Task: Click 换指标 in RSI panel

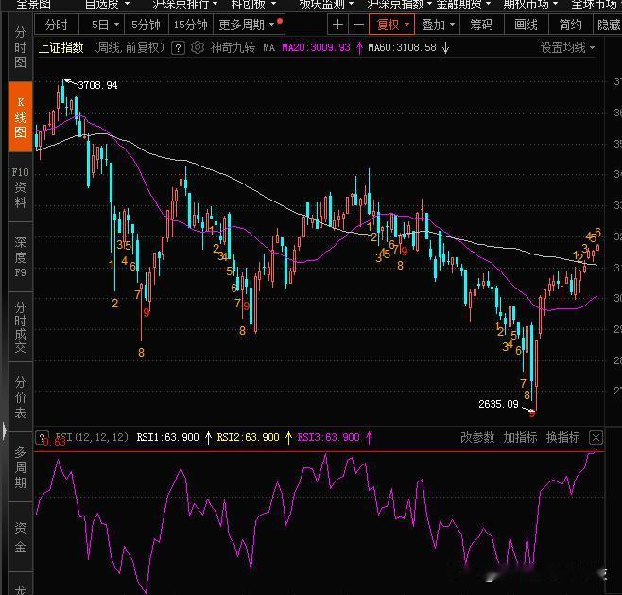Action: (562, 437)
